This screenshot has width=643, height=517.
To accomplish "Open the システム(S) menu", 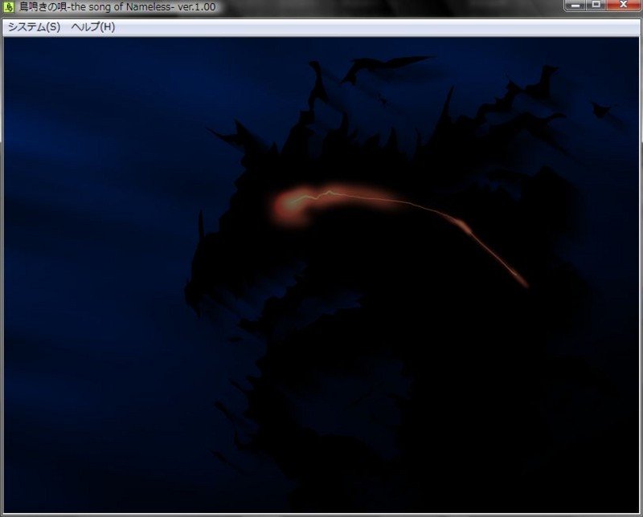I will [x=34, y=27].
